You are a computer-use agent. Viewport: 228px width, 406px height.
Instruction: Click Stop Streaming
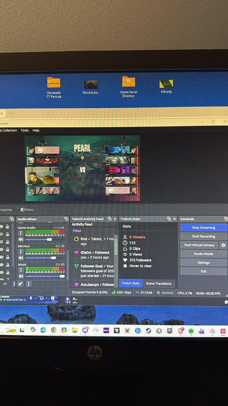(203, 228)
